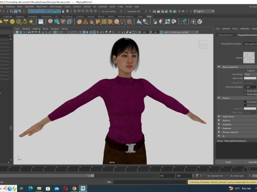Screen dimensions: 257x192
Task: Open File Explorer from the taskbar
Action: 39,188
